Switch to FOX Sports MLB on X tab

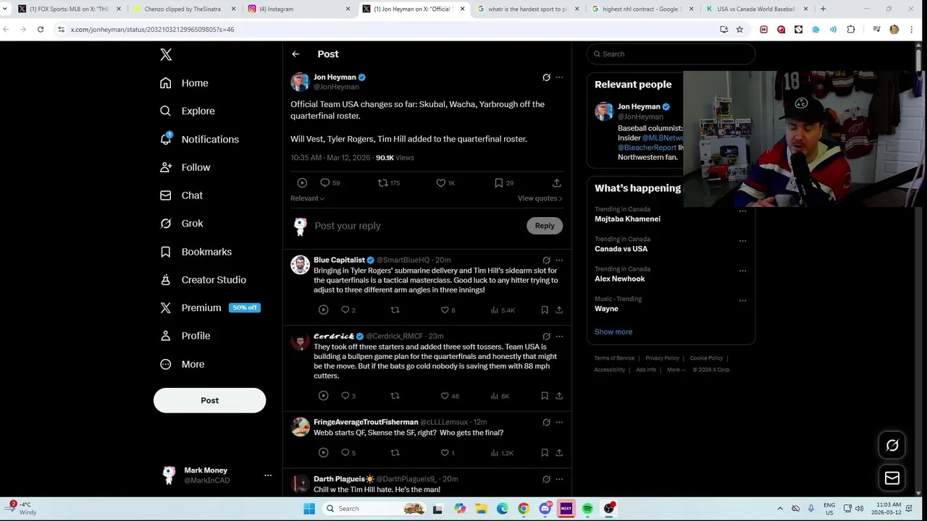click(69, 9)
